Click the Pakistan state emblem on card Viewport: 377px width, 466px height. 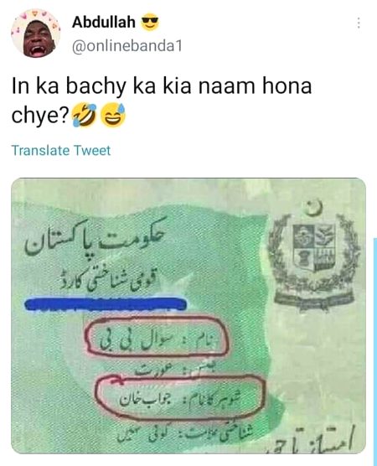(315, 256)
